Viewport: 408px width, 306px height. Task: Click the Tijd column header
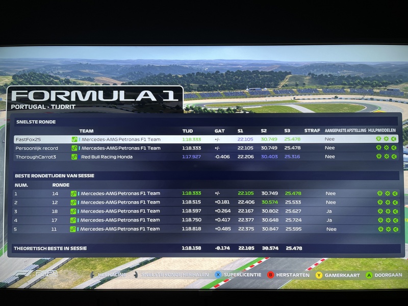point(188,131)
